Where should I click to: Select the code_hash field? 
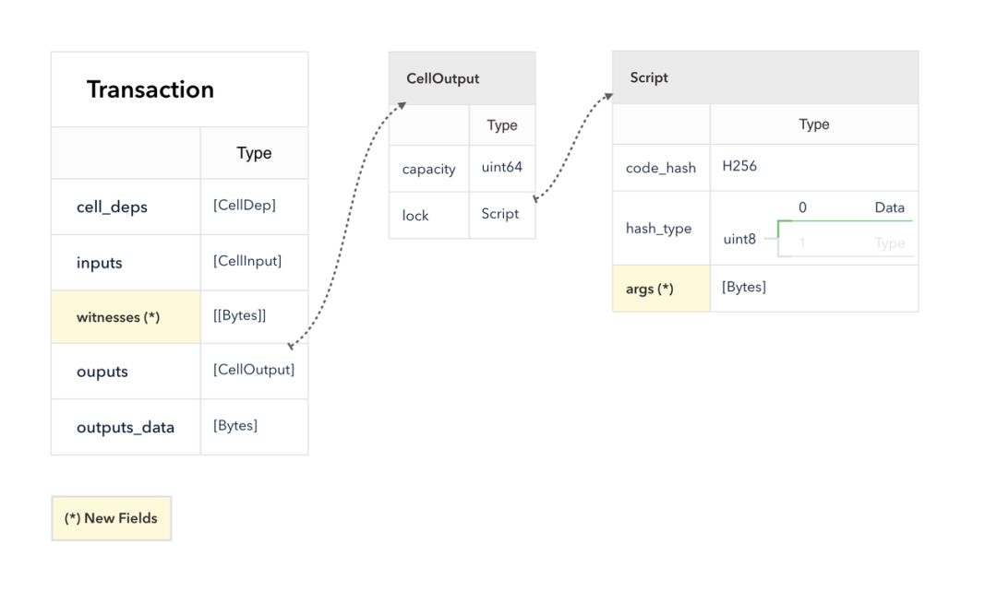pos(661,168)
